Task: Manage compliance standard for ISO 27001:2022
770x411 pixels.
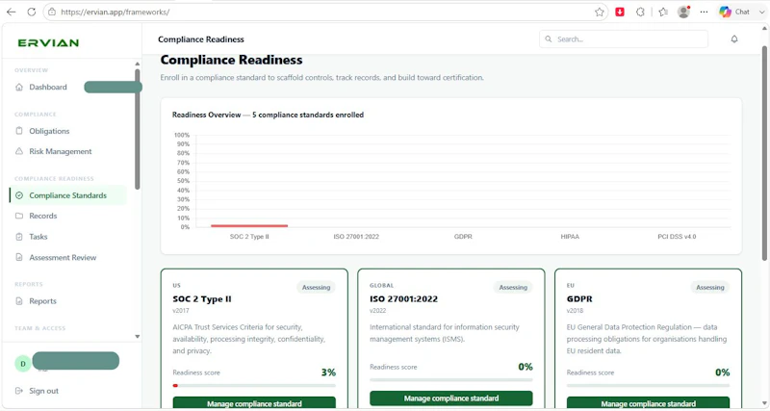Action: pyautogui.click(x=451, y=398)
